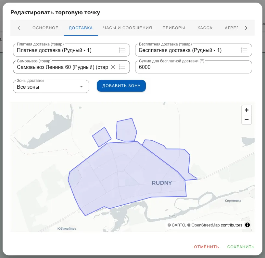The height and width of the screenshot is (258, 265).
Task: Select the Доставка tab
Action: (x=81, y=28)
